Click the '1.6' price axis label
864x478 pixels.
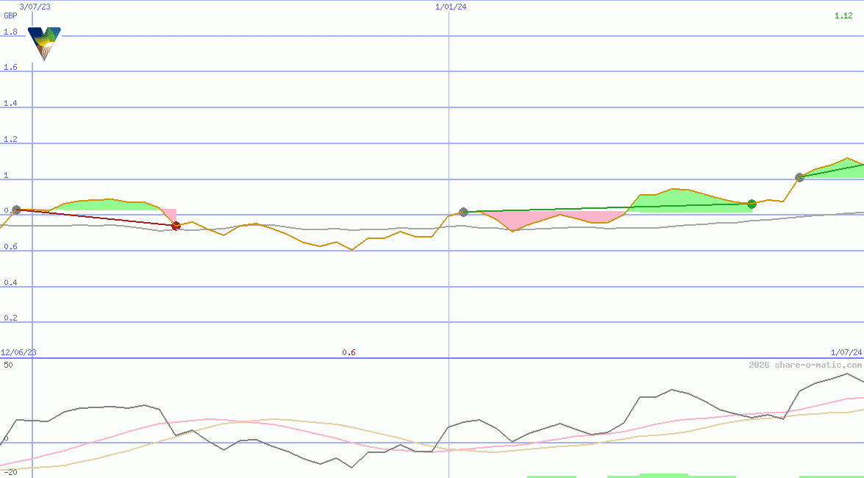(x=10, y=67)
